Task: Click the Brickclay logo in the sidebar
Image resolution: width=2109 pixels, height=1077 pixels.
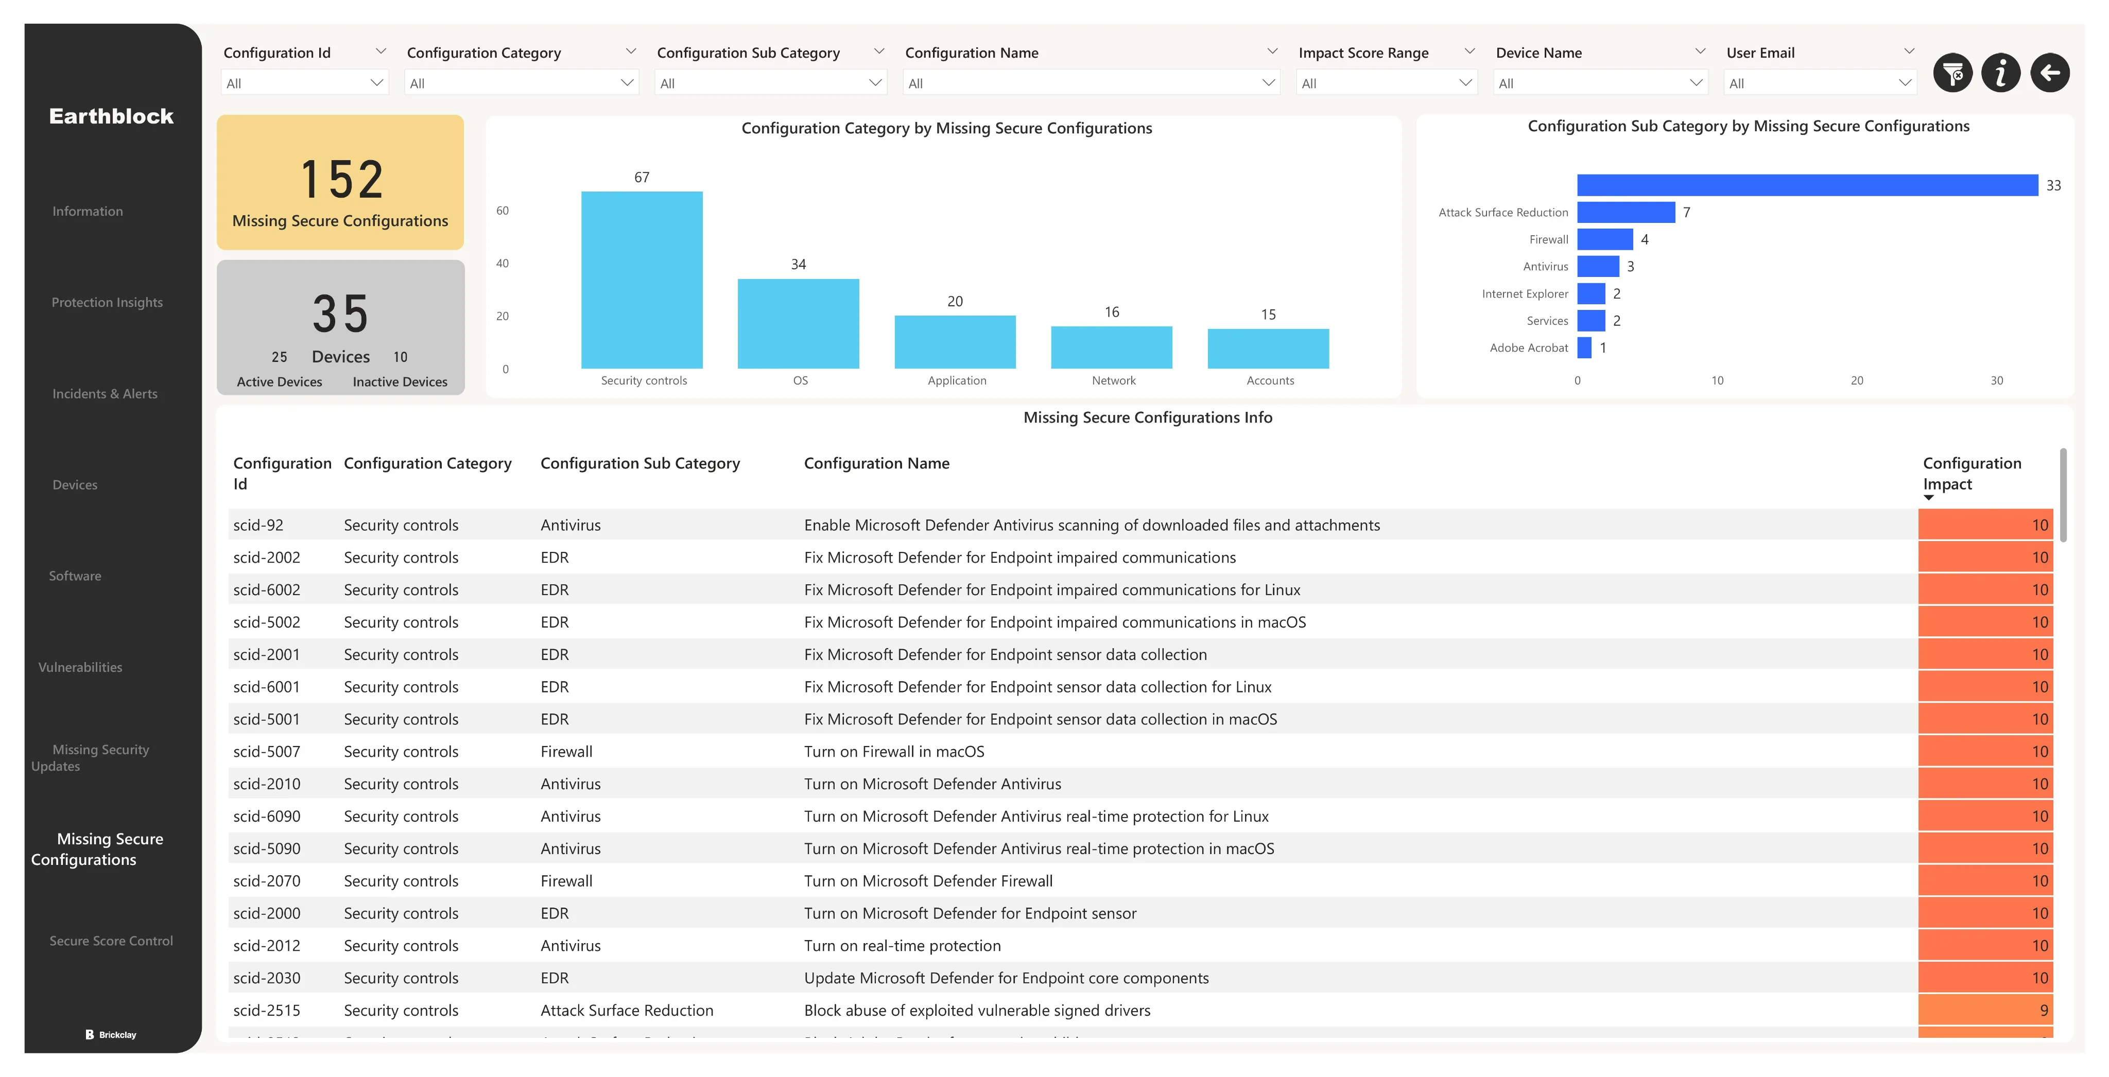Action: (111, 1034)
